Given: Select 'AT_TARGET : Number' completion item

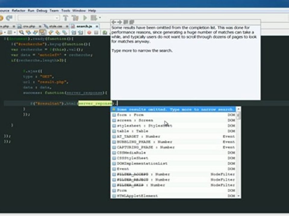Looking at the screenshot, I should pyautogui.click(x=173, y=136).
